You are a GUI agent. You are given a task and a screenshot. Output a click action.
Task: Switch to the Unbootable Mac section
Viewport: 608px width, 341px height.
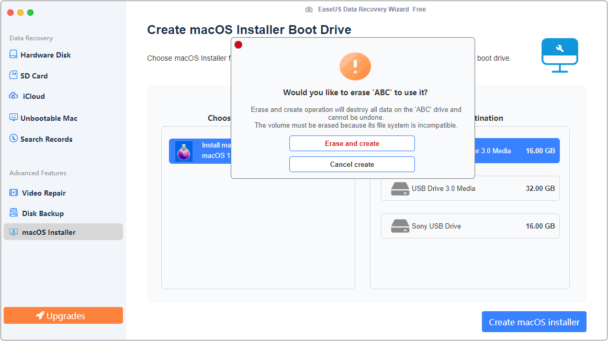click(x=49, y=118)
